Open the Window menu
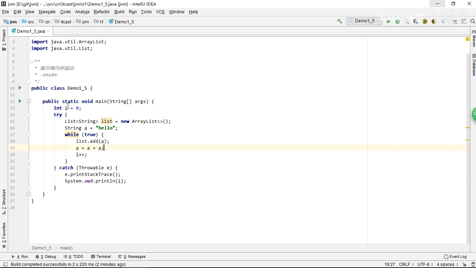The height and width of the screenshot is (268, 476). click(x=177, y=12)
